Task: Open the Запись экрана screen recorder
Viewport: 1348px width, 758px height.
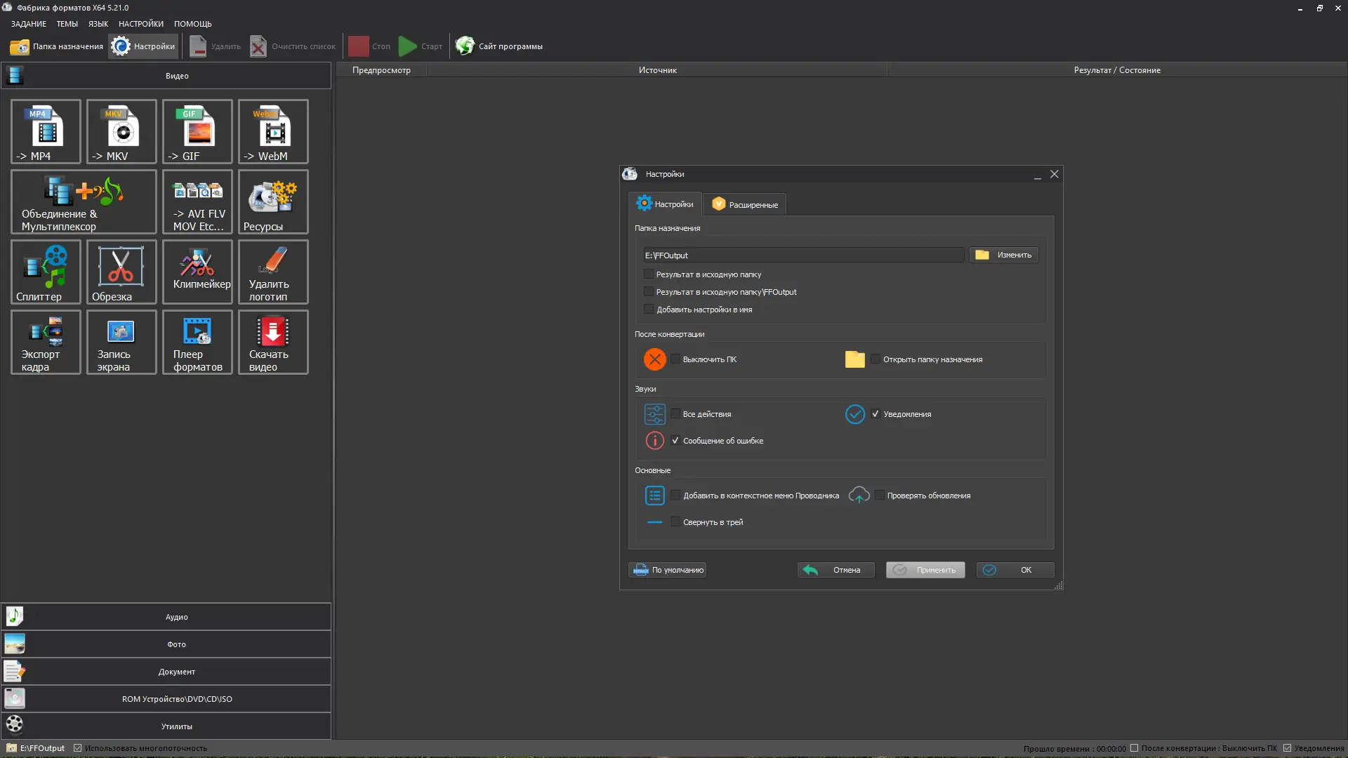Action: [x=121, y=342]
